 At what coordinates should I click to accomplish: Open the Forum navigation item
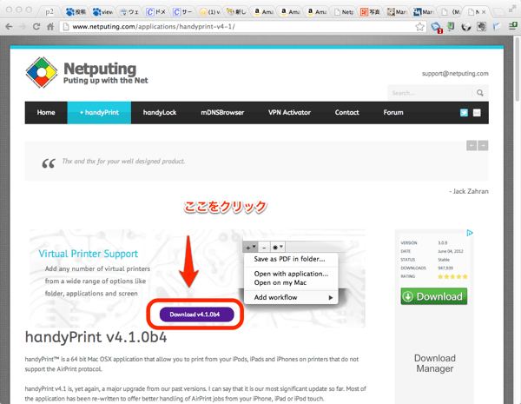(393, 113)
